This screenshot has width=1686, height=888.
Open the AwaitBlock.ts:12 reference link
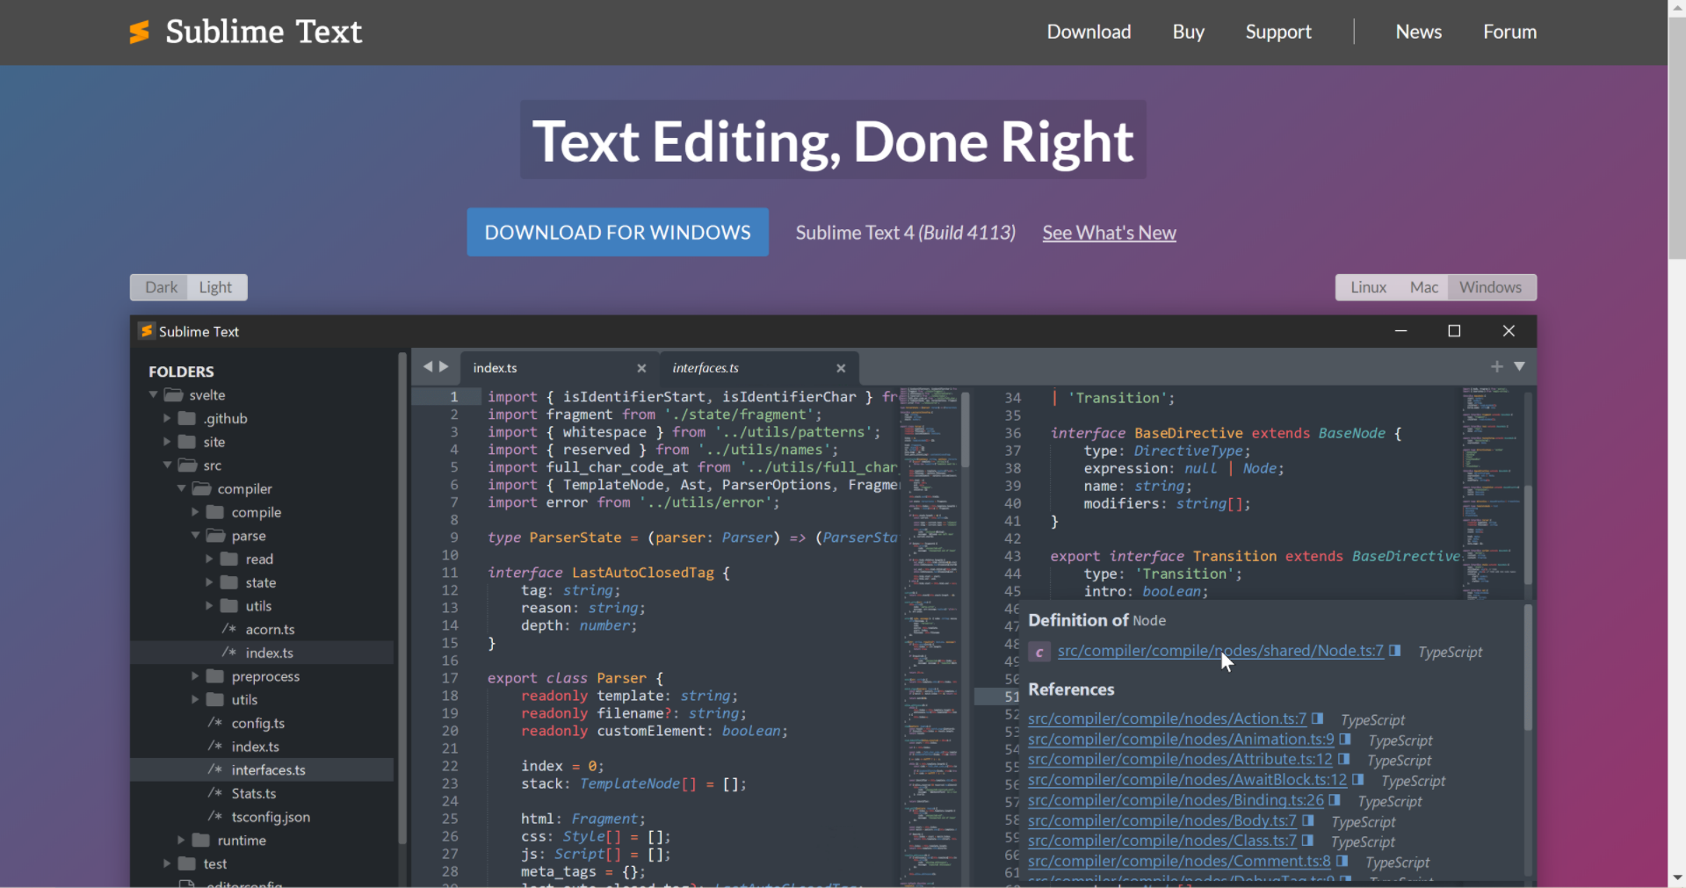point(1187,779)
